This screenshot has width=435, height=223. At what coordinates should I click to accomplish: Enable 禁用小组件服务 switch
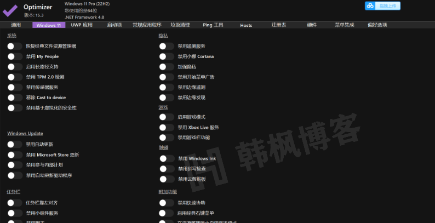(15, 213)
